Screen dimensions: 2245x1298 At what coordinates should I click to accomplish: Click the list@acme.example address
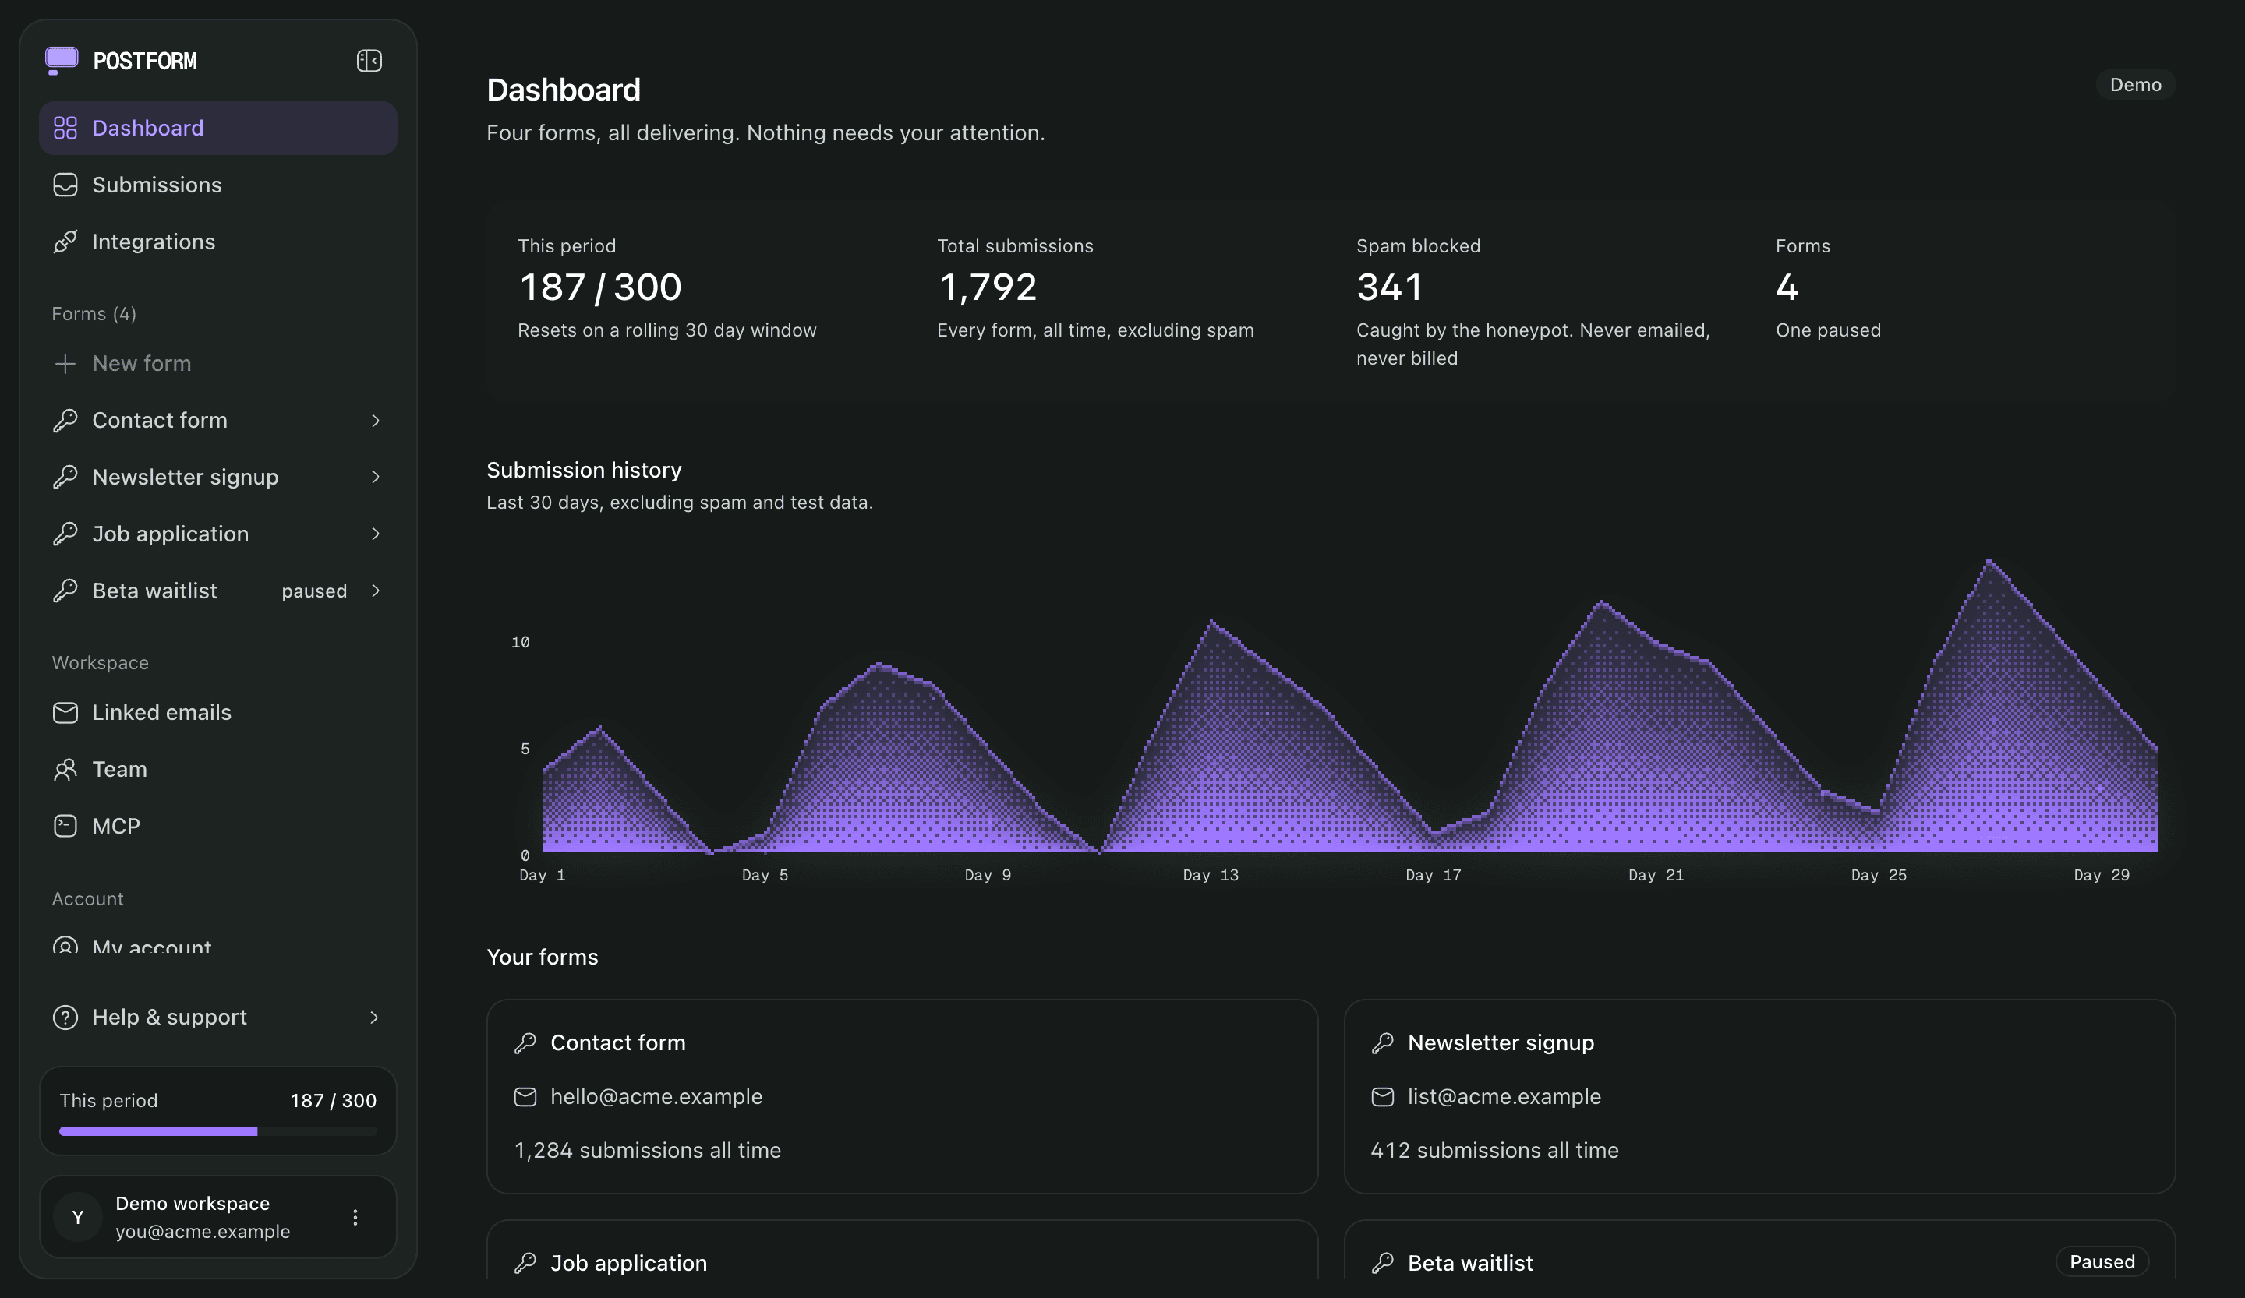[x=1504, y=1097]
